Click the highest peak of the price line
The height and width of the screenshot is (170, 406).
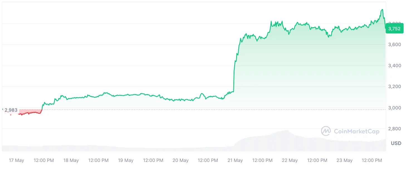coord(382,9)
